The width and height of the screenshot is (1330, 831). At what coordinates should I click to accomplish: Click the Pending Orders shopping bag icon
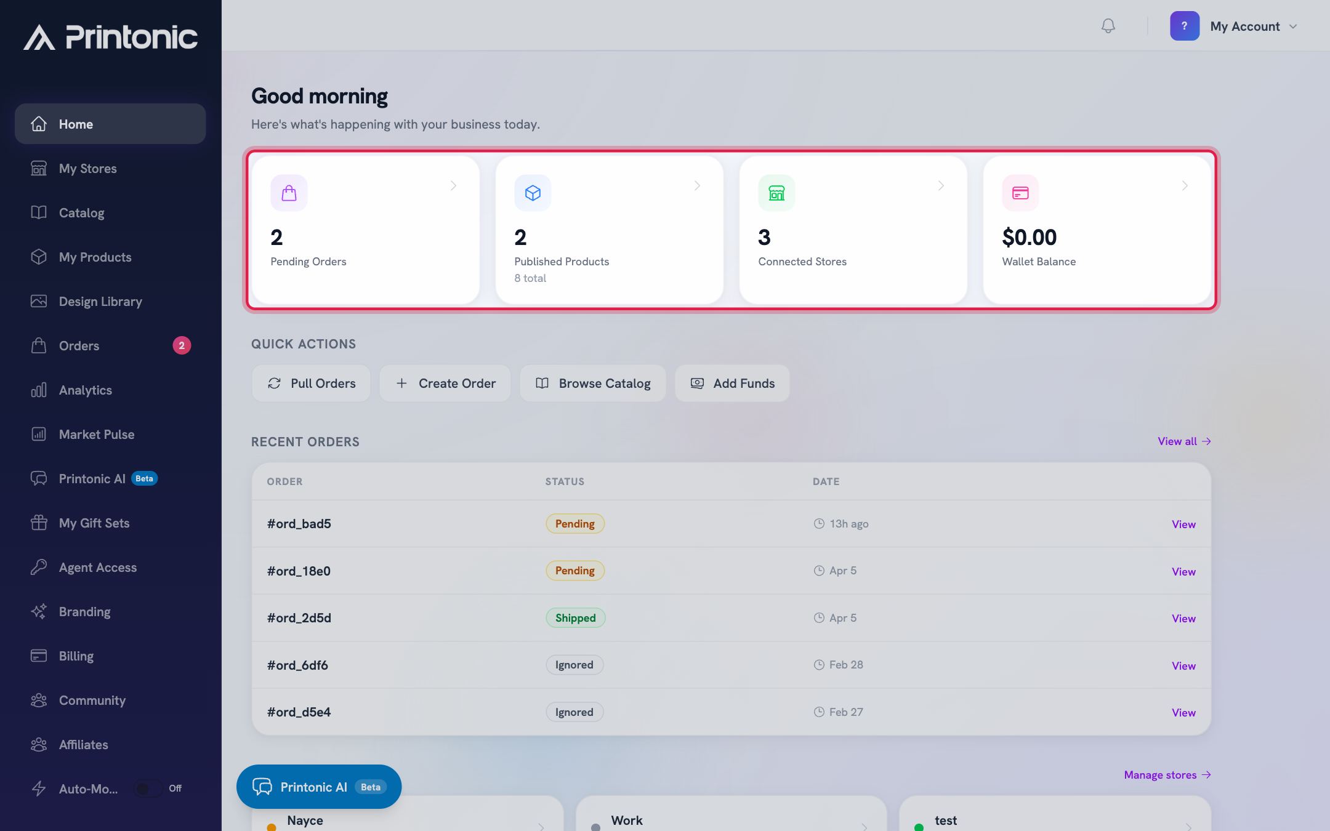(289, 193)
